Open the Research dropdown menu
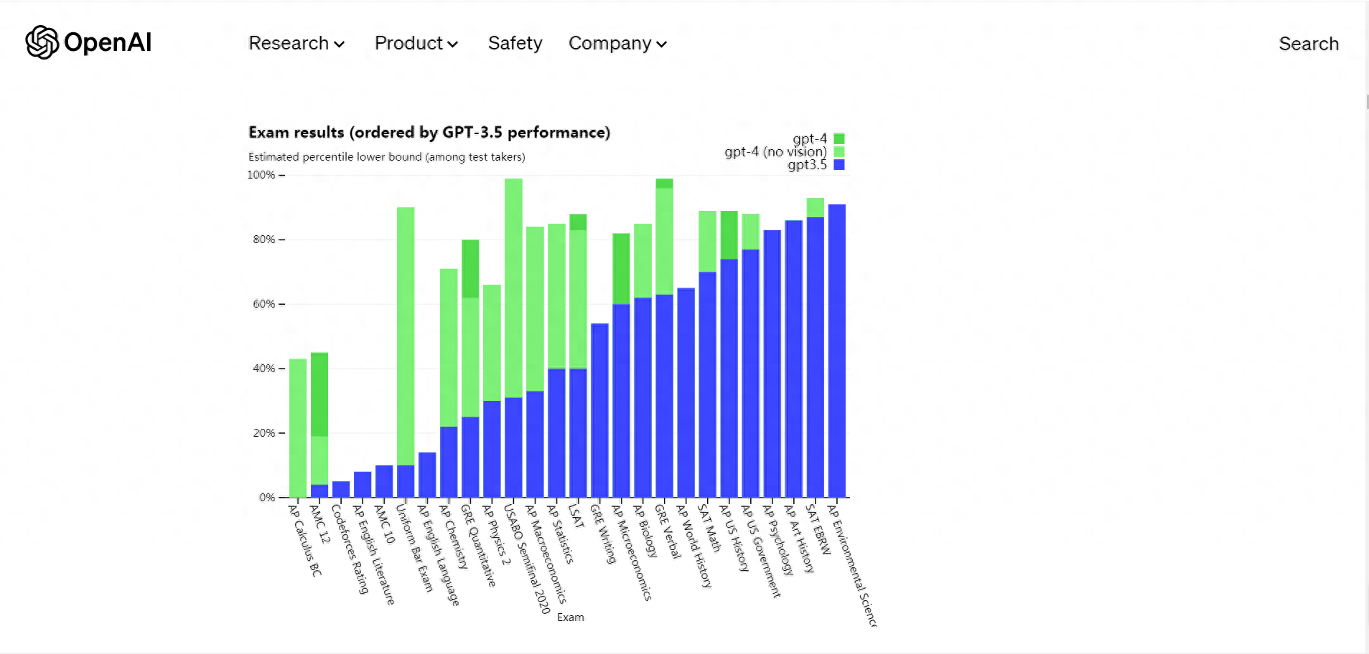Viewport: 1369px width, 654px height. [x=296, y=44]
